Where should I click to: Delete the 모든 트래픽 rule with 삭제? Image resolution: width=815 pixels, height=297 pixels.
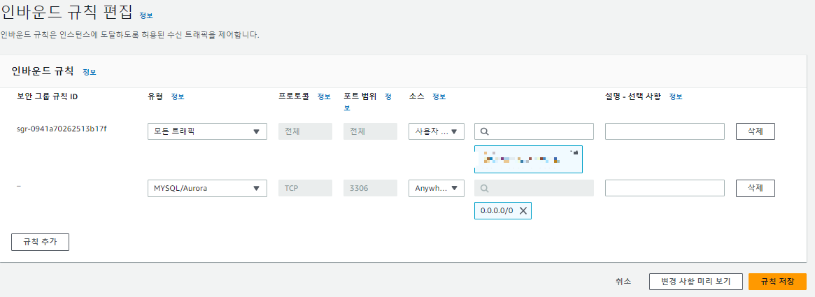pyautogui.click(x=756, y=131)
